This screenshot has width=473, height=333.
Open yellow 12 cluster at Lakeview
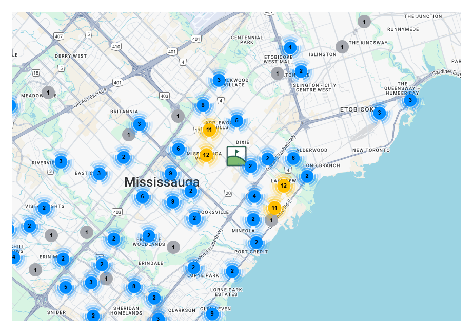coord(283,185)
